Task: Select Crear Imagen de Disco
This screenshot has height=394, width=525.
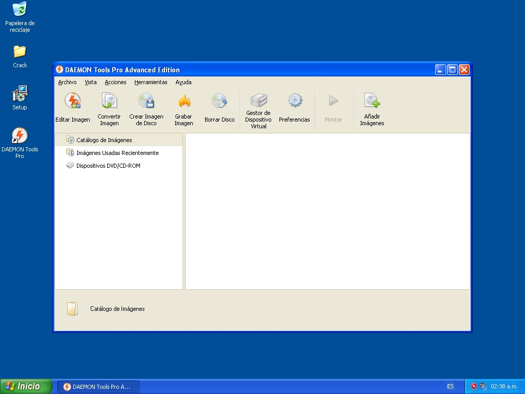Action: [x=146, y=109]
